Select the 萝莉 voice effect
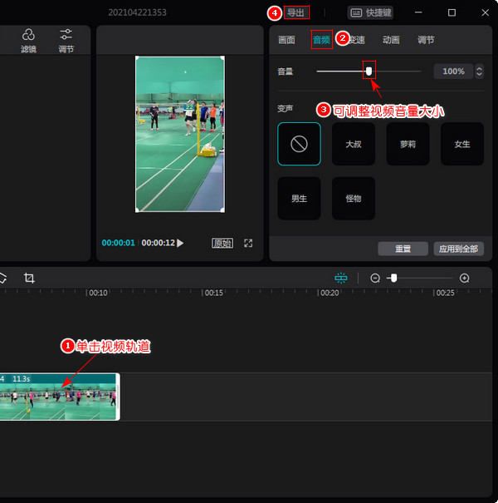 point(408,144)
